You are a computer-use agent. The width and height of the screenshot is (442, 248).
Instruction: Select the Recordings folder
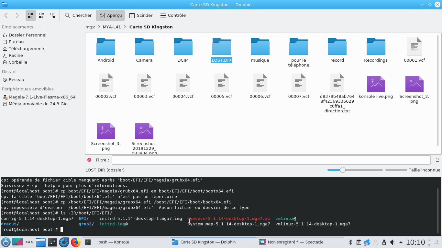[376, 50]
